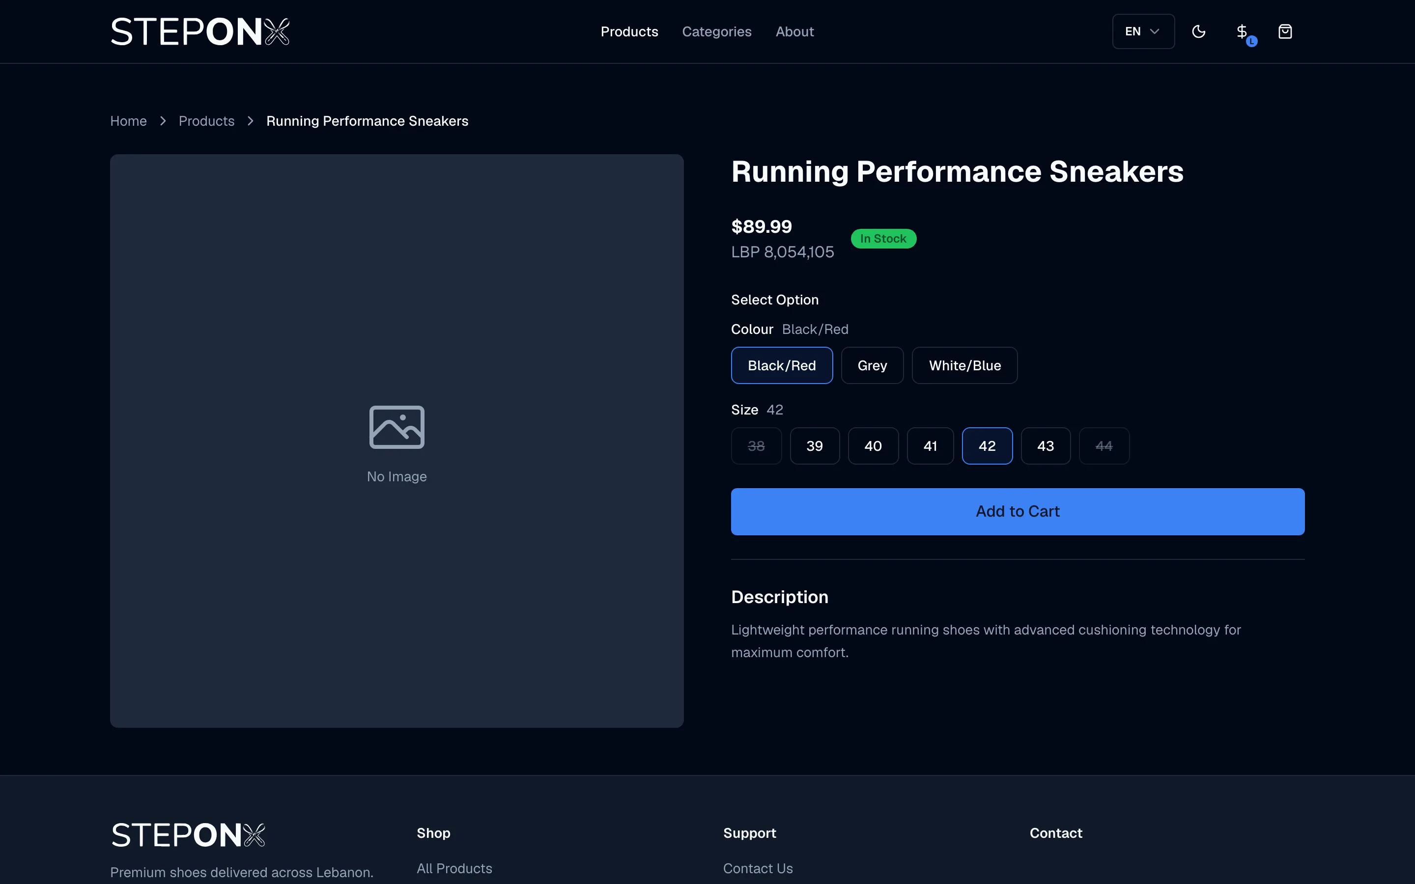Open the EN language dropdown
1415x884 pixels.
[x=1143, y=31]
